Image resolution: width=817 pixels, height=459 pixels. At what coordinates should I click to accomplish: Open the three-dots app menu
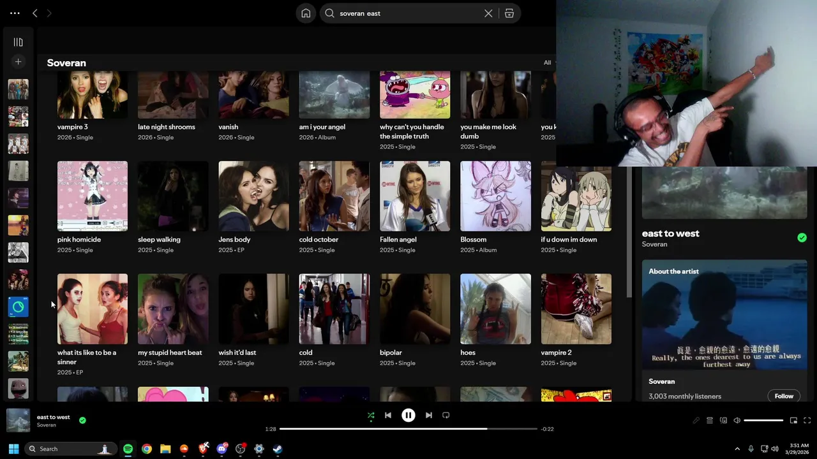pos(15,13)
